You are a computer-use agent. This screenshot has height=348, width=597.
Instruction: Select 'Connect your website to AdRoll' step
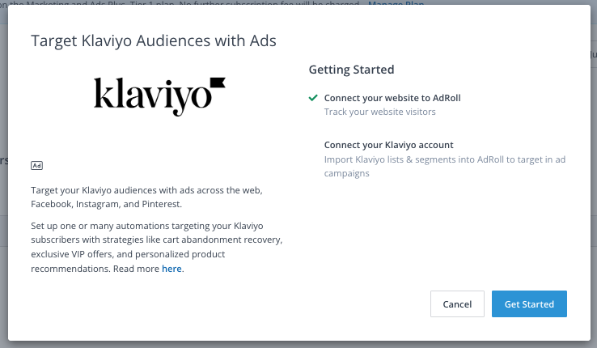392,98
